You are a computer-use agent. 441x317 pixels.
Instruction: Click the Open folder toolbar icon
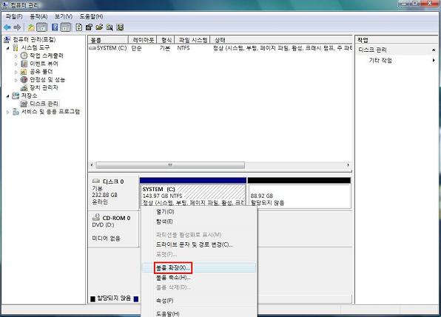pyautogui.click(x=99, y=27)
